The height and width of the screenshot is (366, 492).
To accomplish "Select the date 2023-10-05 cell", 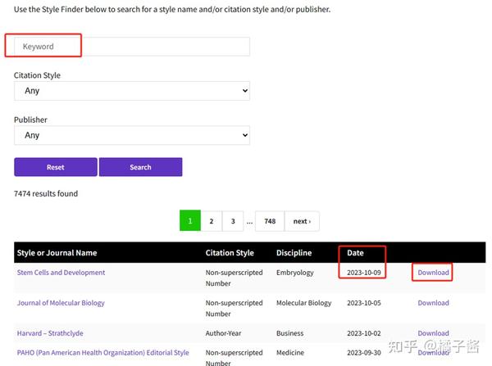I will pos(364,303).
